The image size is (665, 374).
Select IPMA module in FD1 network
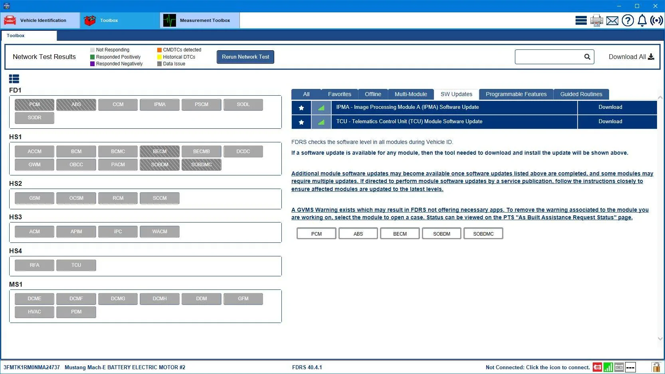pos(160,104)
